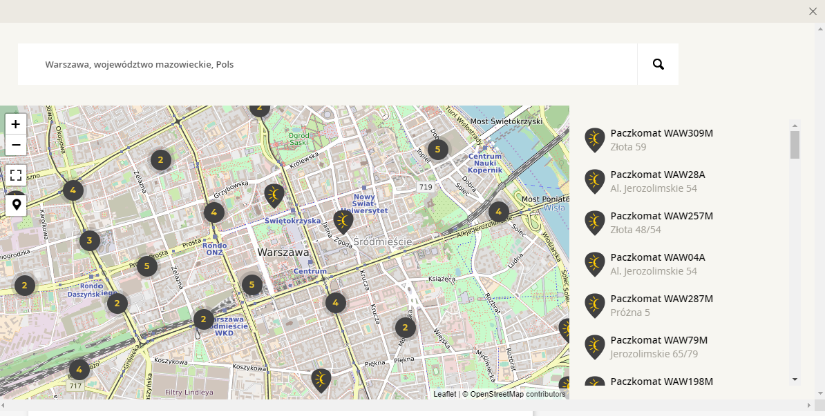Select the locker pin near Piękna and Koszykowa

(x=321, y=381)
